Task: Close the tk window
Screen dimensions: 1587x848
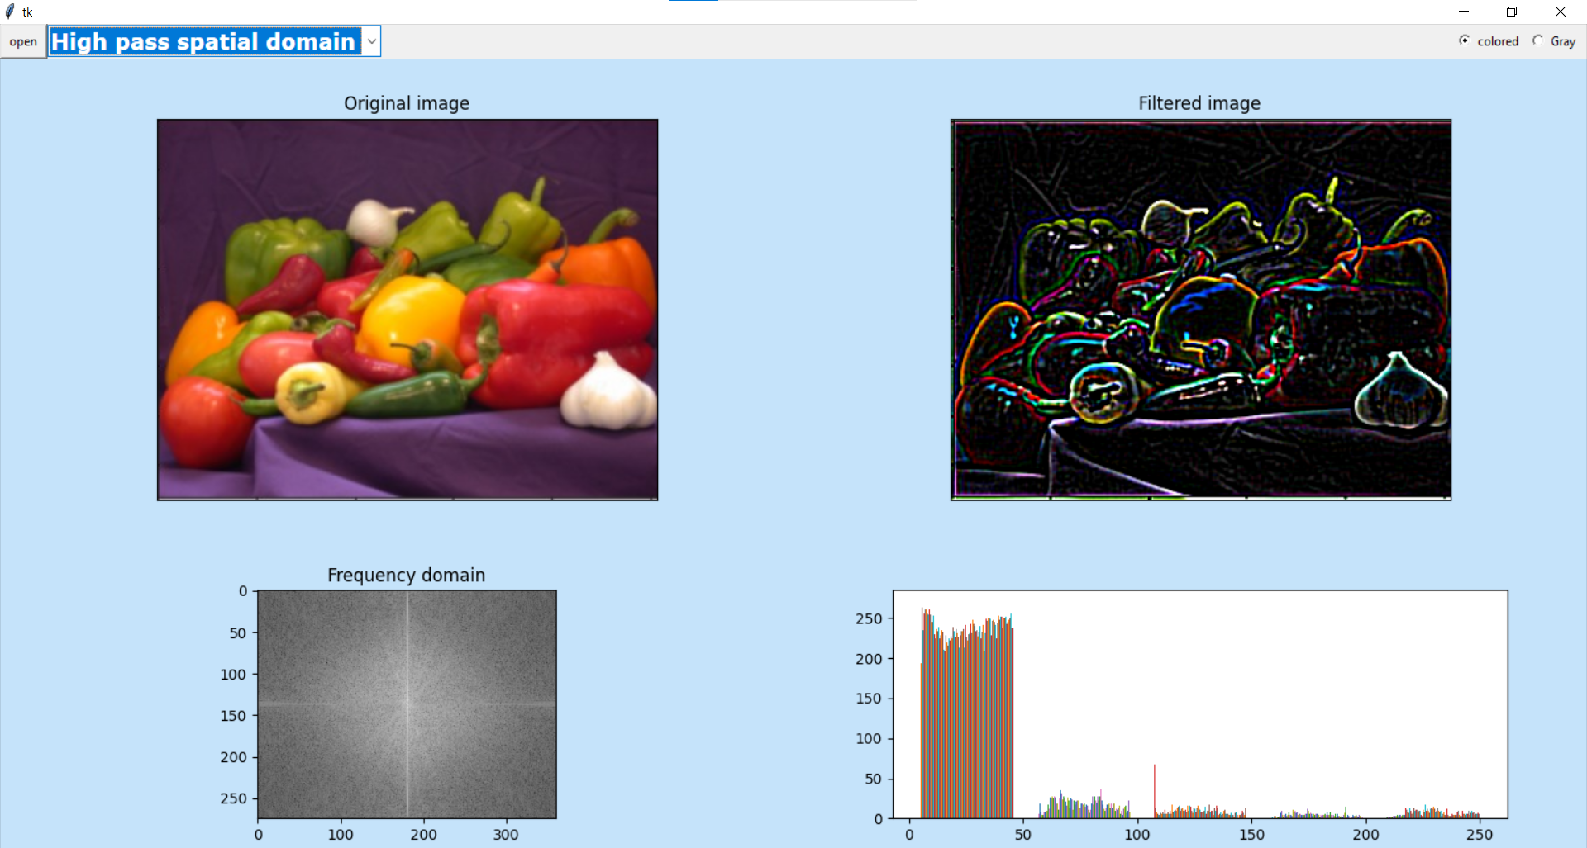Action: click(x=1561, y=12)
